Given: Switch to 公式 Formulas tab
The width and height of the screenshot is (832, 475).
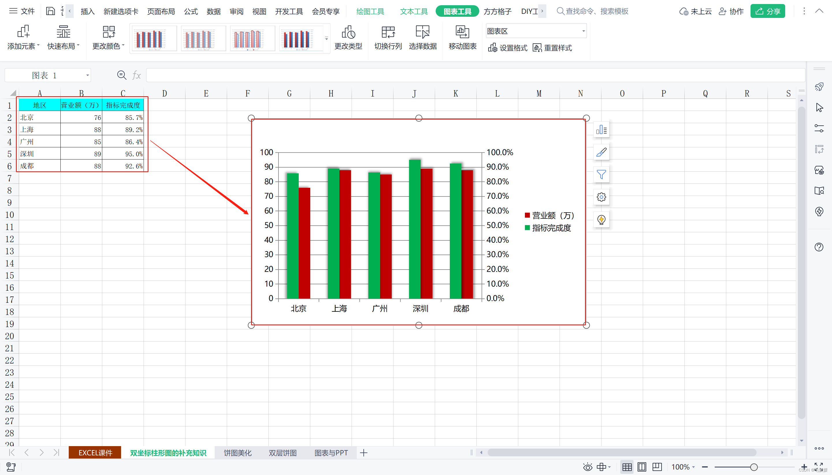Looking at the screenshot, I should [x=191, y=12].
